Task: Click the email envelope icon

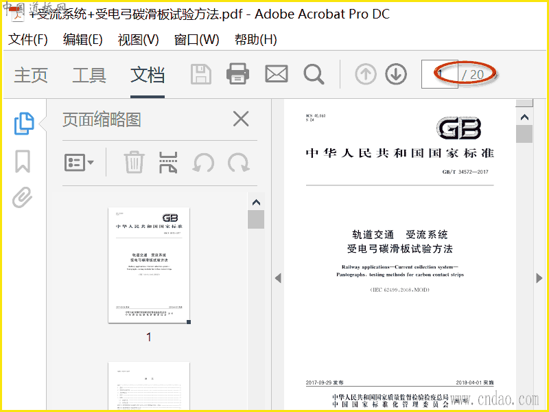Action: coord(277,74)
